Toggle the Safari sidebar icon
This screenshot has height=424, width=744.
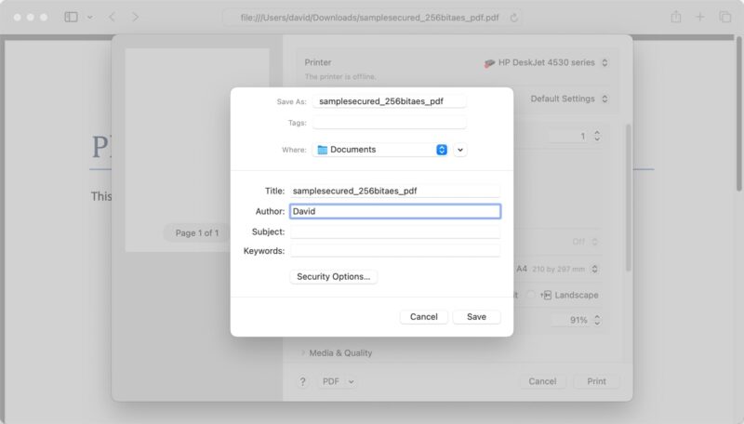(x=72, y=17)
